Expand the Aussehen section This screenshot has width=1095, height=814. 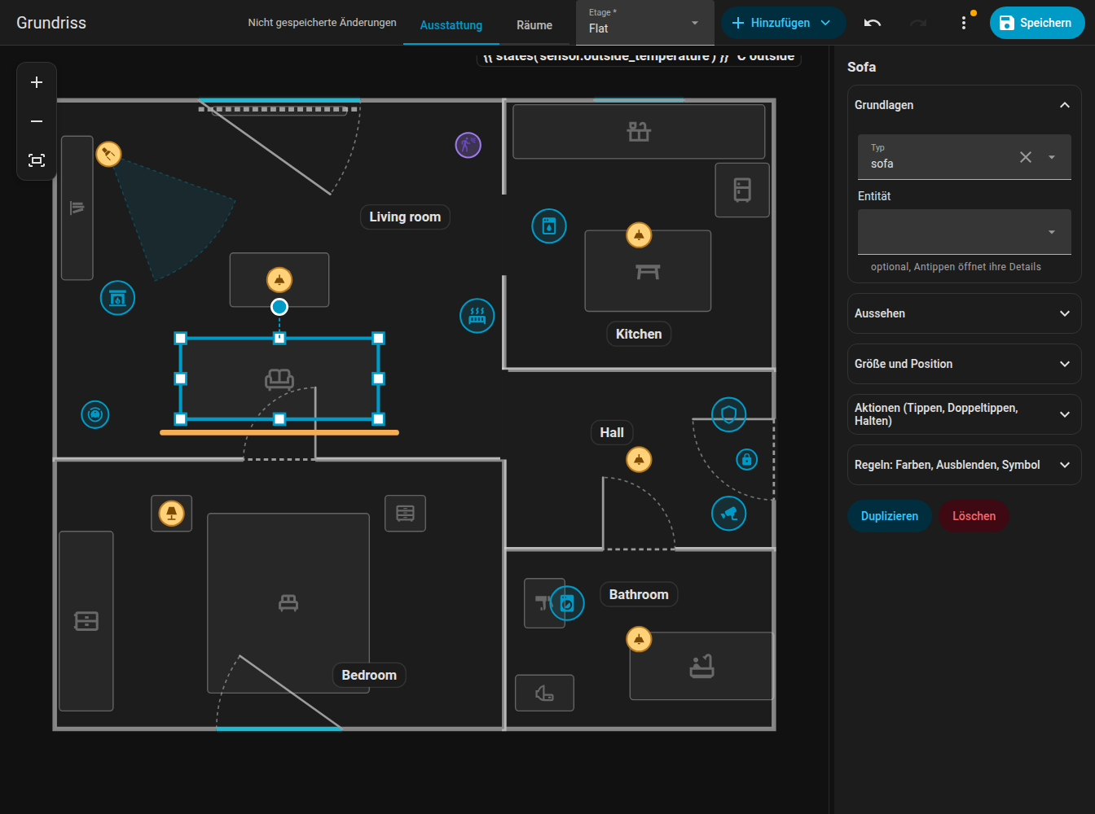(x=964, y=313)
